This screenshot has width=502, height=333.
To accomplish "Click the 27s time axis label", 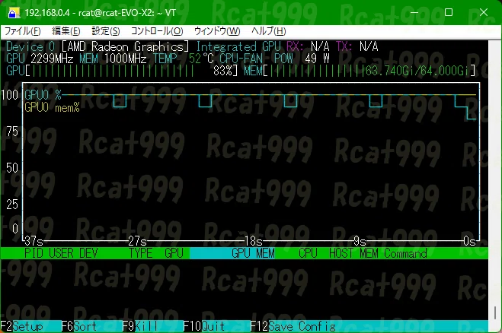I will [x=137, y=241].
